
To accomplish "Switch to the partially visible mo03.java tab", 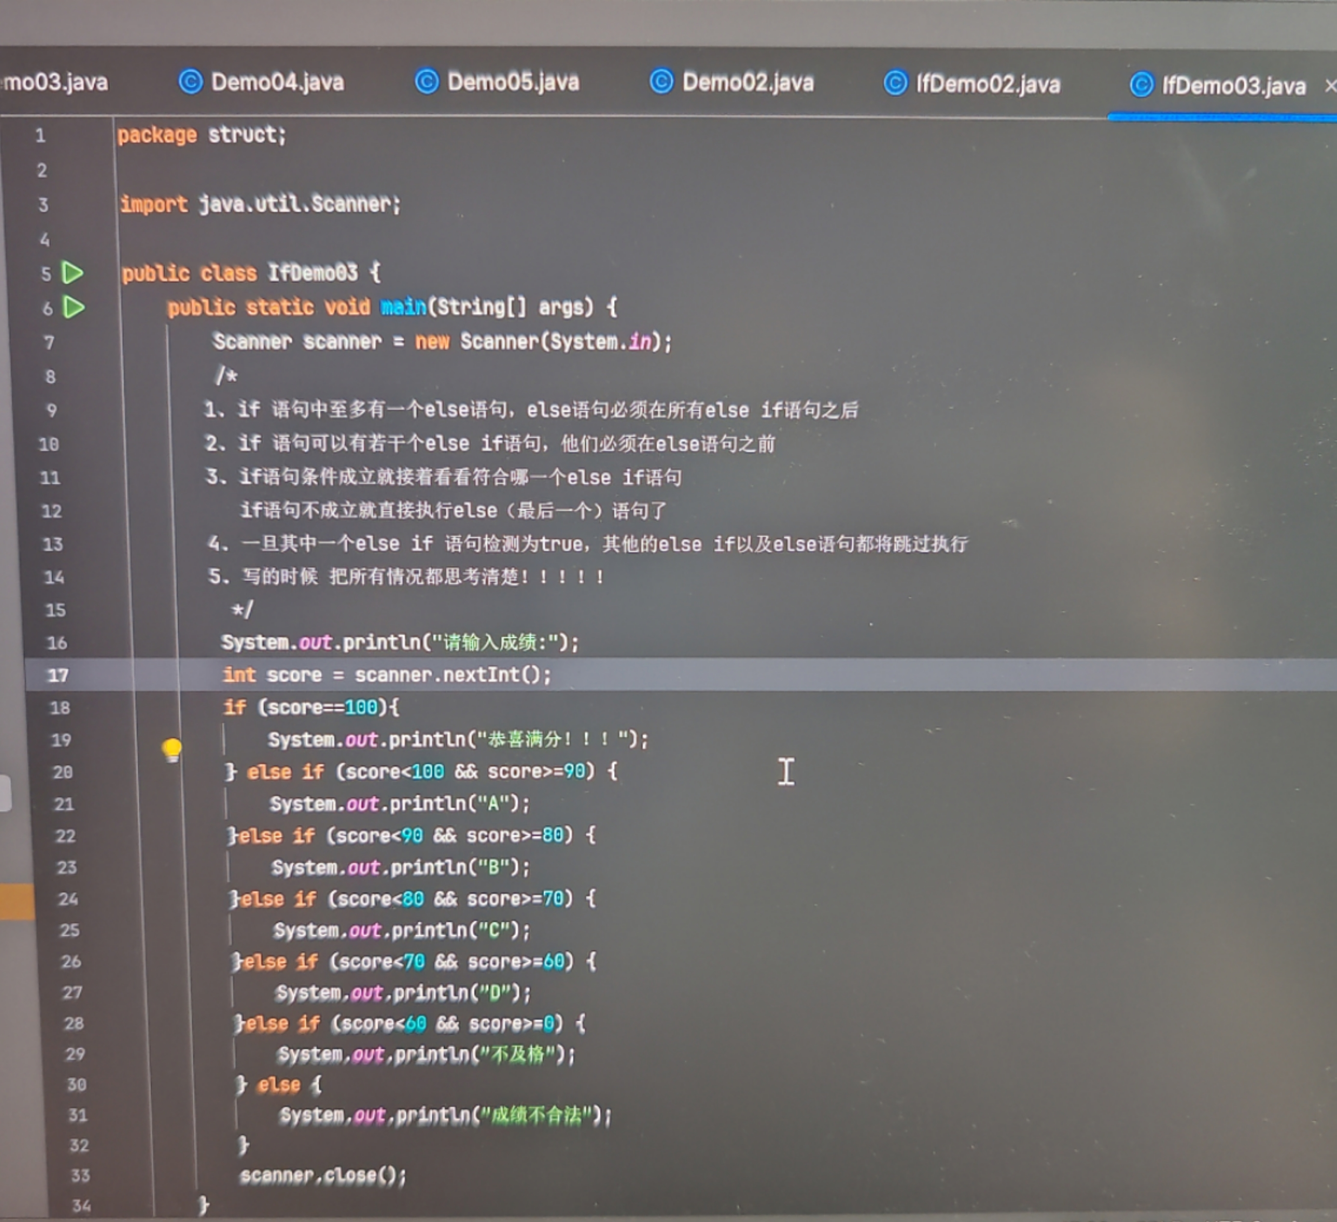I will click(56, 82).
